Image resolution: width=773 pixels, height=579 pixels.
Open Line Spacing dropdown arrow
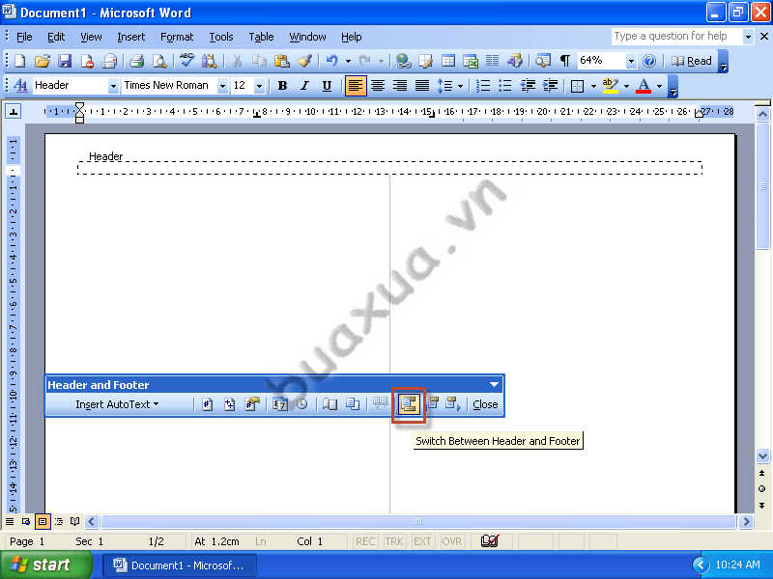pyautogui.click(x=460, y=86)
